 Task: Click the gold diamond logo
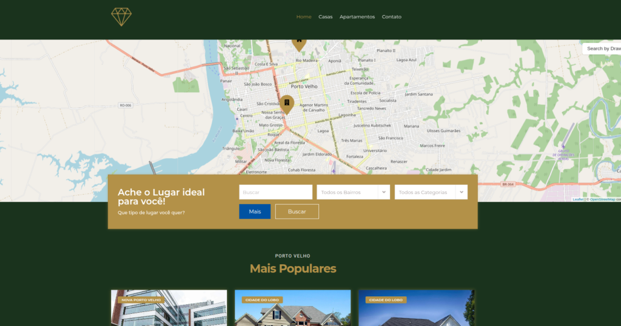pos(121,17)
